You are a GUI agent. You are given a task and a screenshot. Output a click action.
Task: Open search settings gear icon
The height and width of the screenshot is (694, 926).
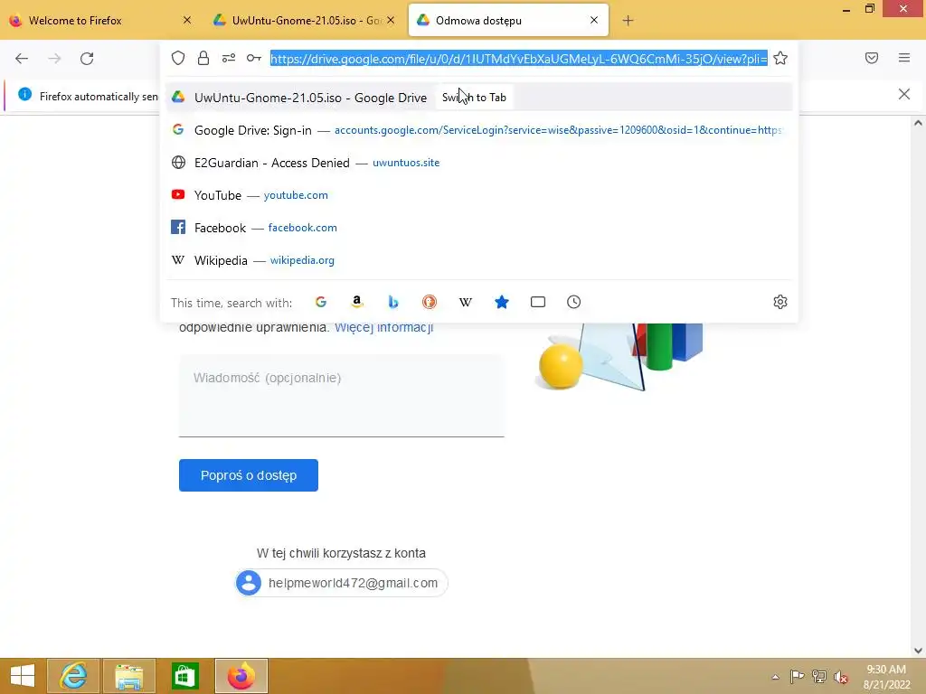780,302
